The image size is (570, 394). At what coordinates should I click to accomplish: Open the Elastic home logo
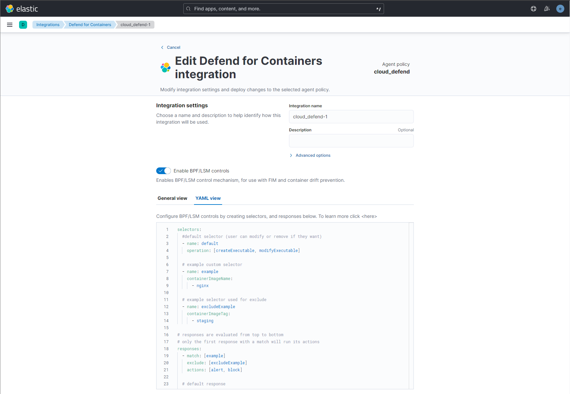(x=22, y=8)
